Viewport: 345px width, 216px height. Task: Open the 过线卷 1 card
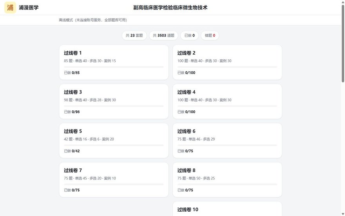(x=114, y=62)
